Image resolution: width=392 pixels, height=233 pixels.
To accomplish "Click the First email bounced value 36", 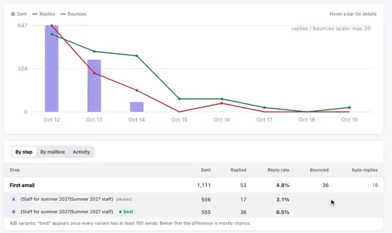I will tap(325, 185).
